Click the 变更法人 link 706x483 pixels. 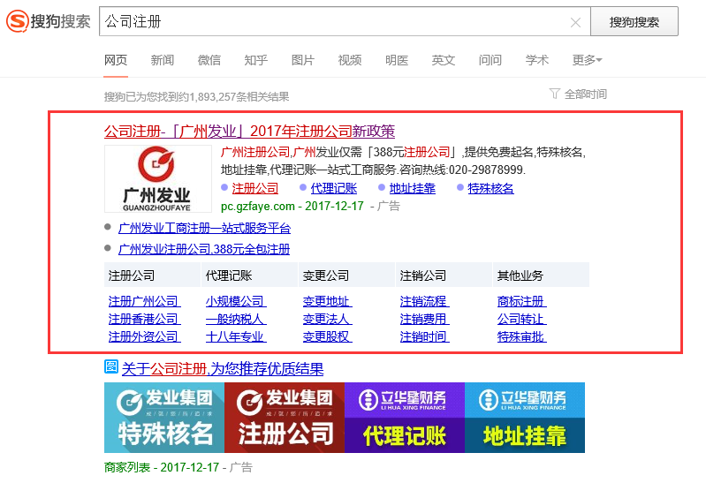pyautogui.click(x=326, y=319)
